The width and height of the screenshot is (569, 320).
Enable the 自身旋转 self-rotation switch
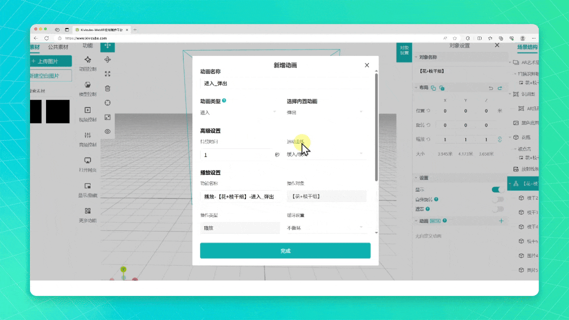tap(497, 199)
